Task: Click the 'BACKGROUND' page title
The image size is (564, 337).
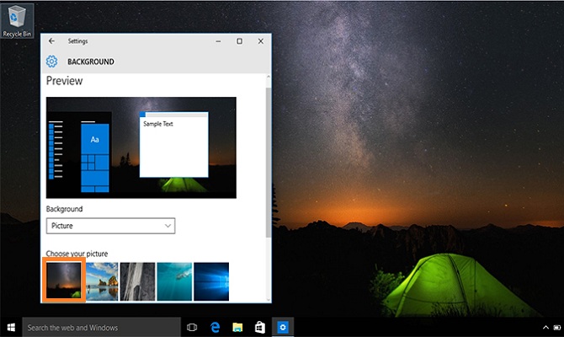Action: coord(91,62)
